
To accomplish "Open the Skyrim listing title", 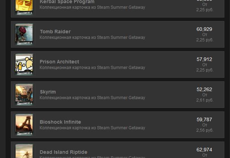I will [48, 92].
